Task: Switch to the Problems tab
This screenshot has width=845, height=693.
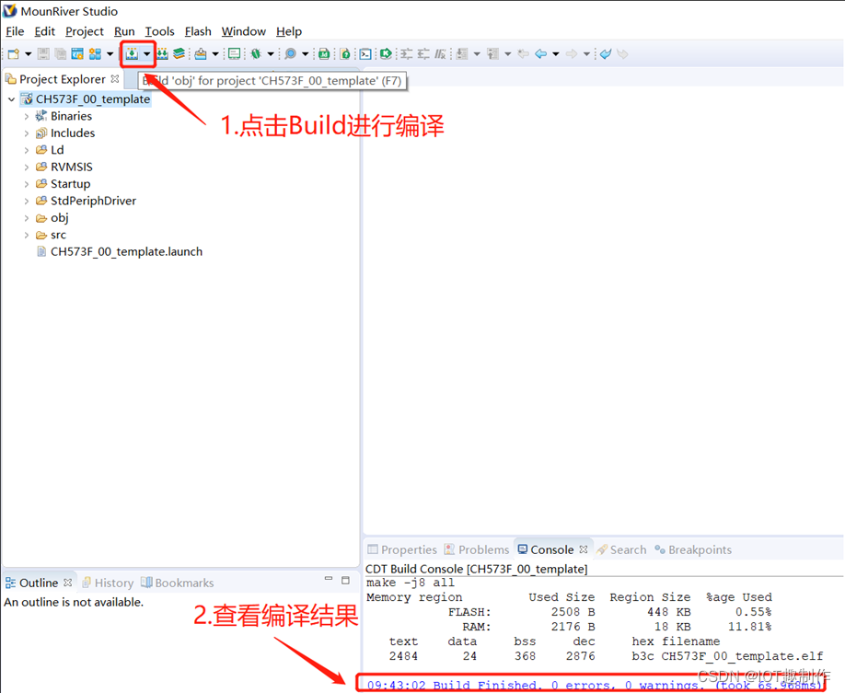Action: coord(477,549)
